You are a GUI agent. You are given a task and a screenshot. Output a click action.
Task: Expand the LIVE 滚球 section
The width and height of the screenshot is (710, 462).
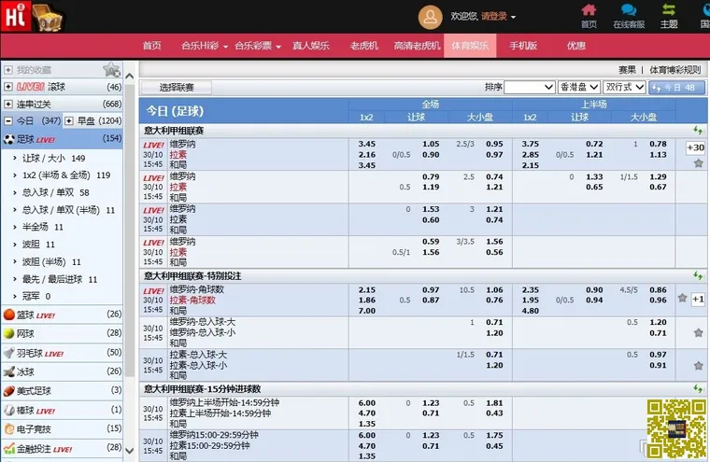8,87
